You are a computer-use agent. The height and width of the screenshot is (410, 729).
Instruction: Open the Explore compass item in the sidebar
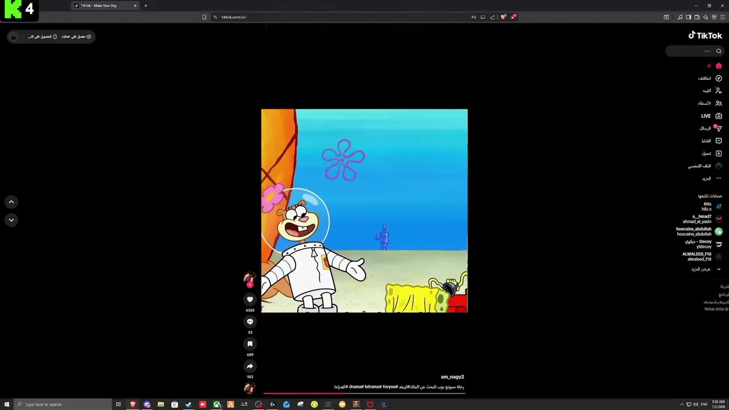point(710,79)
